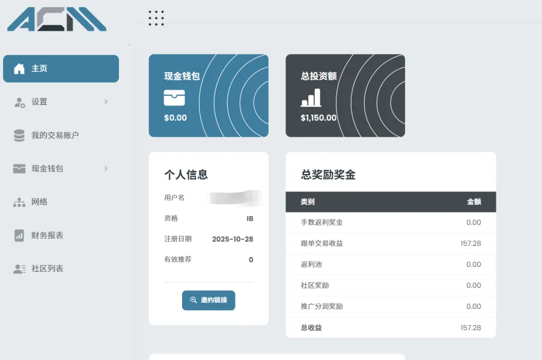Open 网络 menu item
The width and height of the screenshot is (542, 360).
[61, 202]
